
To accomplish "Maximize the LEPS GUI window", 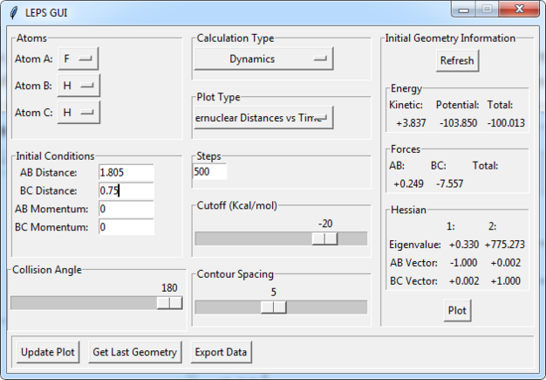I will (x=487, y=10).
